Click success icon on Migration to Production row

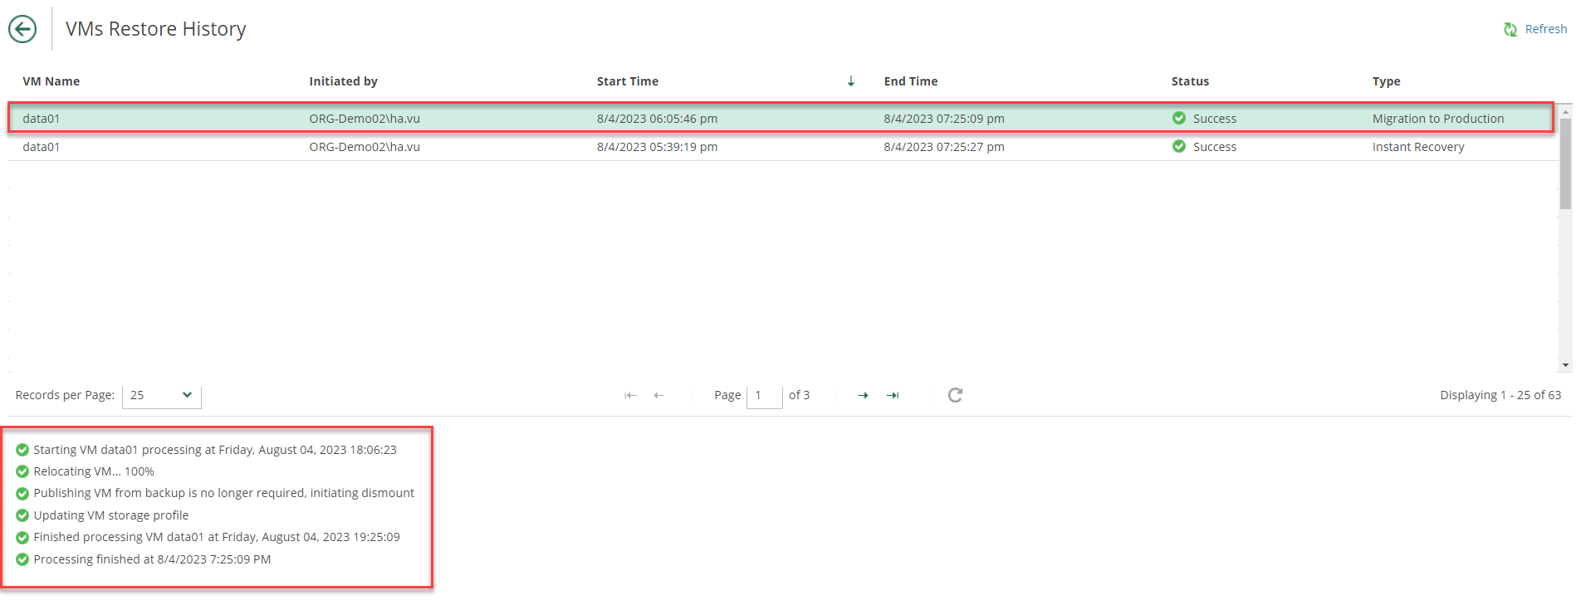(x=1178, y=118)
